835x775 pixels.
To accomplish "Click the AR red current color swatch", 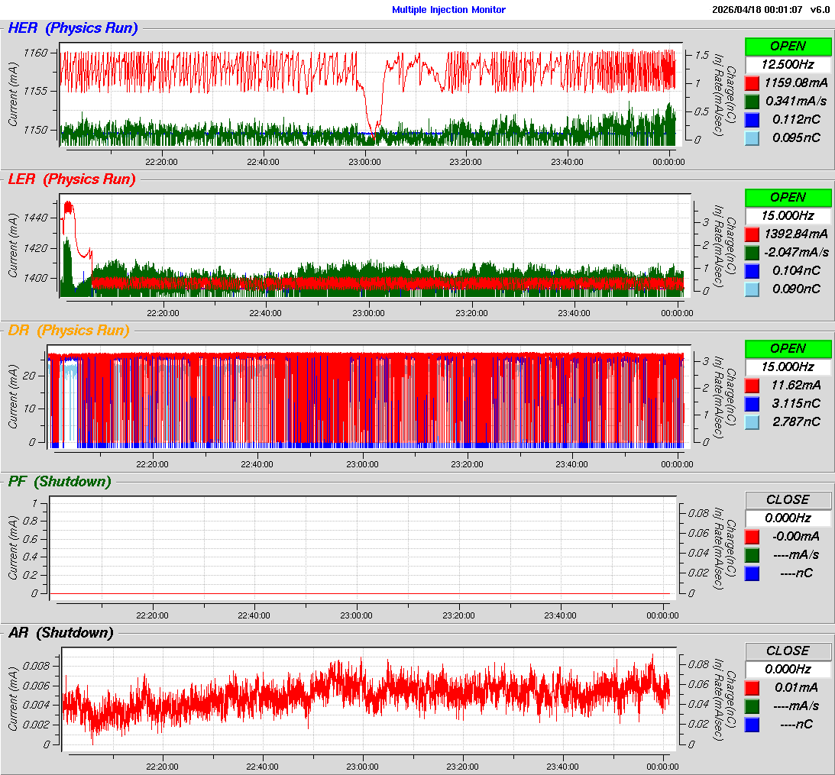I will [x=752, y=687].
